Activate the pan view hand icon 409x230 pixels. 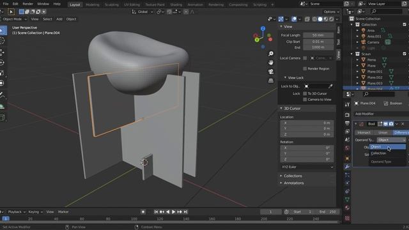(x=271, y=63)
